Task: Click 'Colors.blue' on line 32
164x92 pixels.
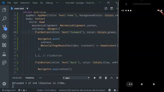Action: (x=101, y=62)
